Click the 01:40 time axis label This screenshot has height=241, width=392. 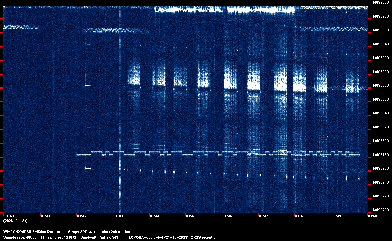click(x=9, y=216)
